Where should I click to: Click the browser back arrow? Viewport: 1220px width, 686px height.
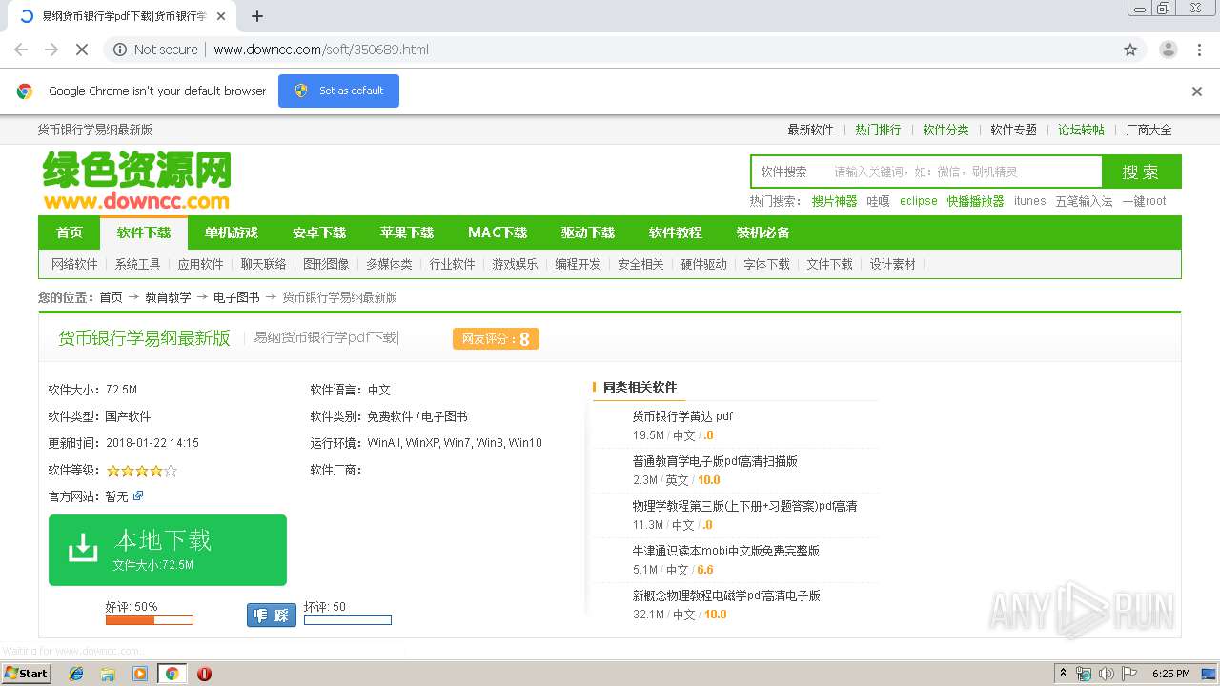[x=21, y=50]
